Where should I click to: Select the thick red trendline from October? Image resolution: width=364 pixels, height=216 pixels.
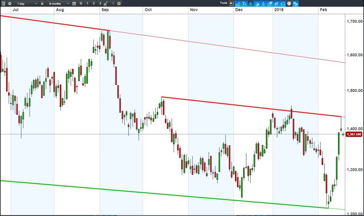[251, 107]
